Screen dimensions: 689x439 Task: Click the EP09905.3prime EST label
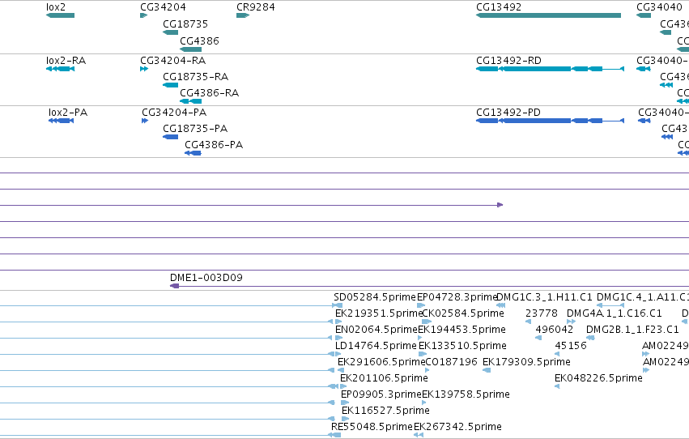pyautogui.click(x=381, y=395)
